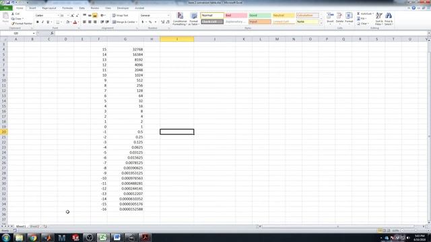Open Word from the taskbar

(117, 237)
